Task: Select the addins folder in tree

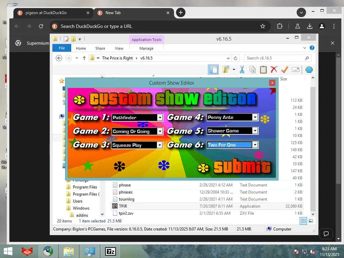Action: 82,215
